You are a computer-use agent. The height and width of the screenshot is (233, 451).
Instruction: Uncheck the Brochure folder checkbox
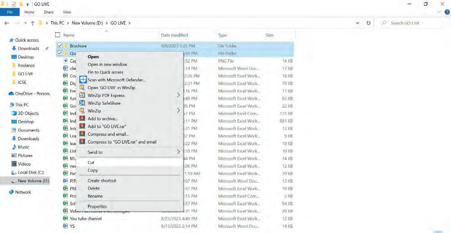(x=60, y=46)
